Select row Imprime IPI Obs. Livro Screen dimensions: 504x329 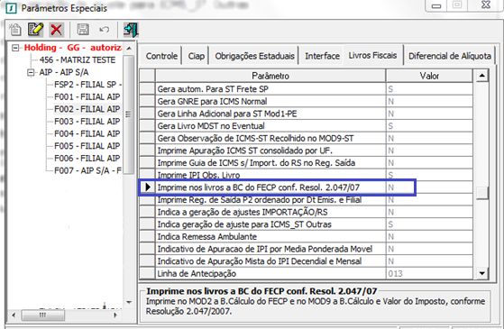(x=306, y=175)
